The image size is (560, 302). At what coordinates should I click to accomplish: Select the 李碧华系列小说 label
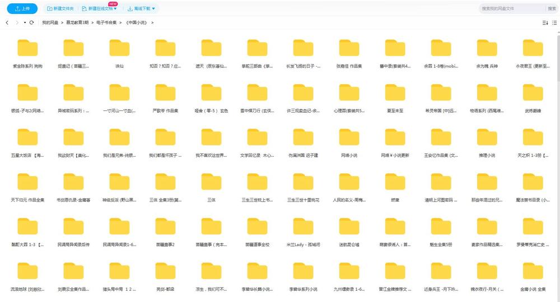click(303, 290)
